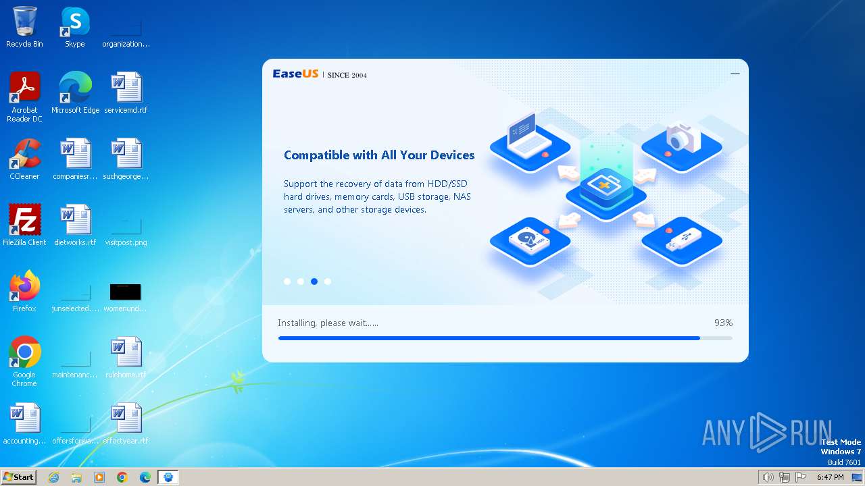Click the 'Compatible with All Your Devices' heading
This screenshot has height=486, width=865.
click(x=379, y=155)
